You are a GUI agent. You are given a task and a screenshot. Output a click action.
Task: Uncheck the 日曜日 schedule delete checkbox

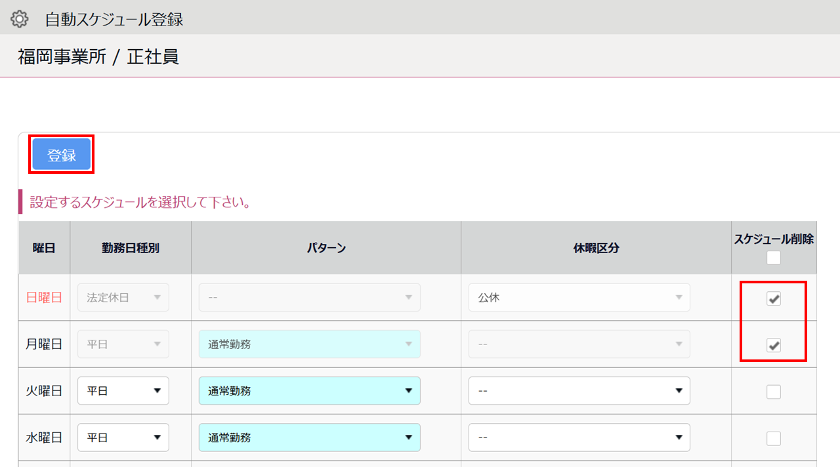(x=774, y=298)
